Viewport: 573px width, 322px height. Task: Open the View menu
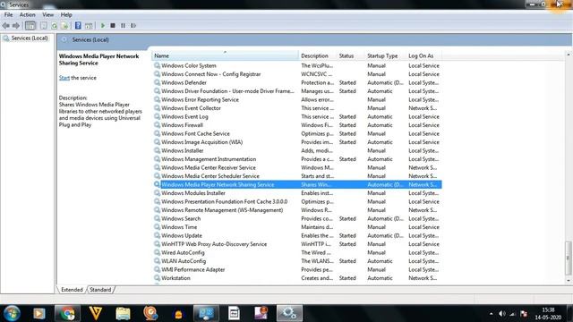click(47, 14)
